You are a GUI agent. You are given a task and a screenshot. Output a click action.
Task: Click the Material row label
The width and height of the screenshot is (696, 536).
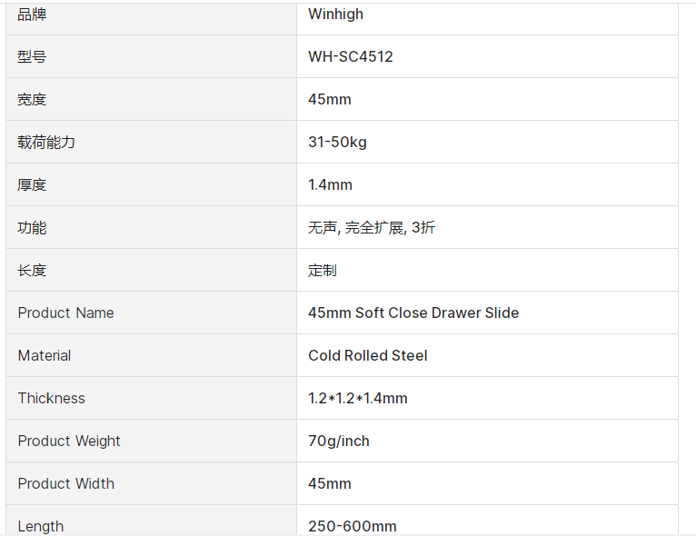pos(44,355)
